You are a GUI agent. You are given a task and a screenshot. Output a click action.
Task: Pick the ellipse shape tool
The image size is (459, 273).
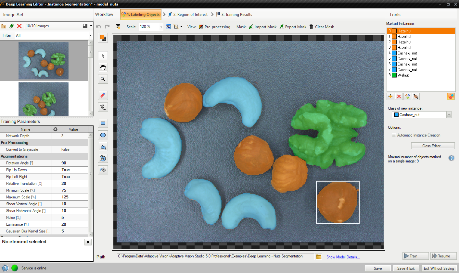(103, 135)
